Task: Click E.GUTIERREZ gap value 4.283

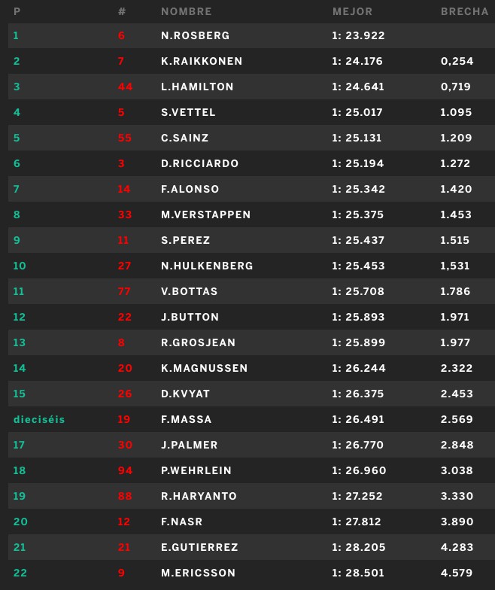Action: pos(457,548)
